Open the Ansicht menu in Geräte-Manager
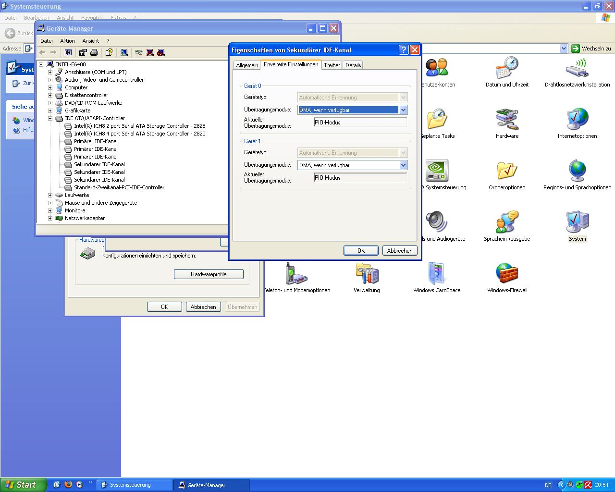Viewport: 615px width, 492px height. [x=91, y=41]
